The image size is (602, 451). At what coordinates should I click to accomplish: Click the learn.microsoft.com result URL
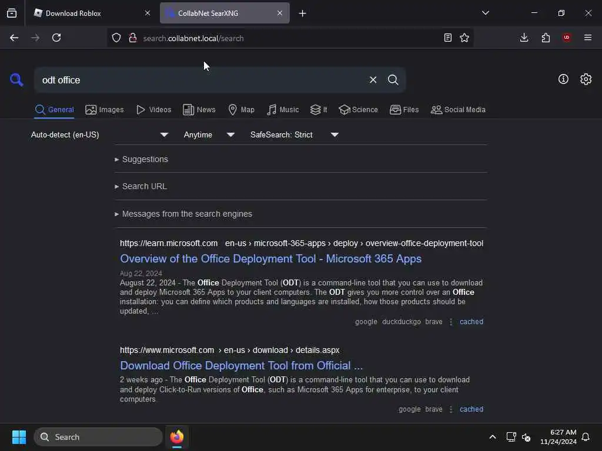click(x=302, y=243)
